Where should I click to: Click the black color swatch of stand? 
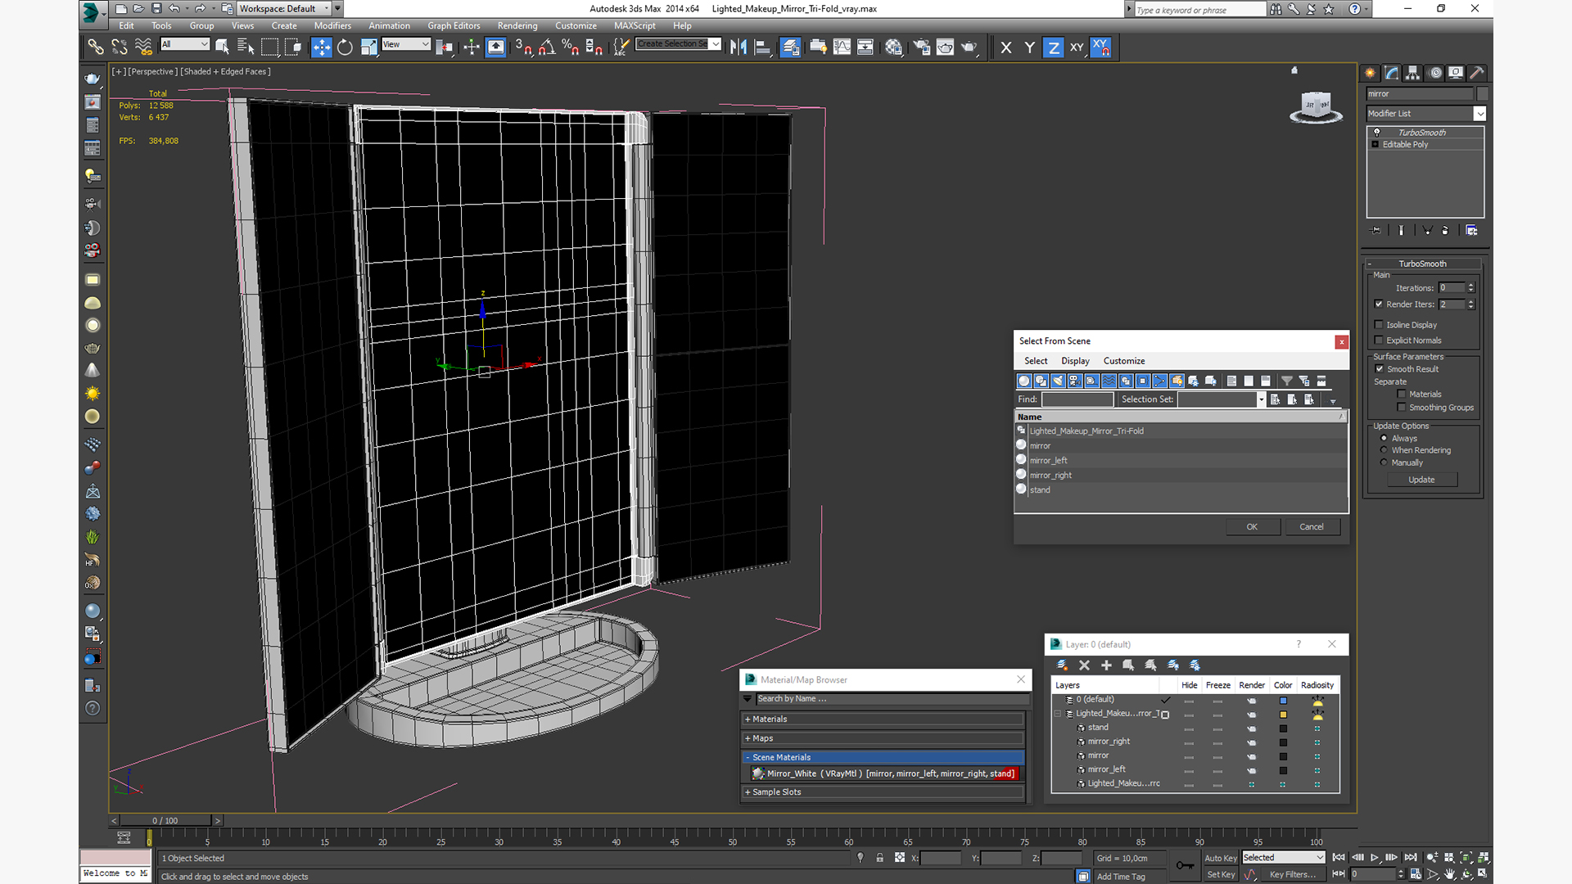click(1283, 728)
